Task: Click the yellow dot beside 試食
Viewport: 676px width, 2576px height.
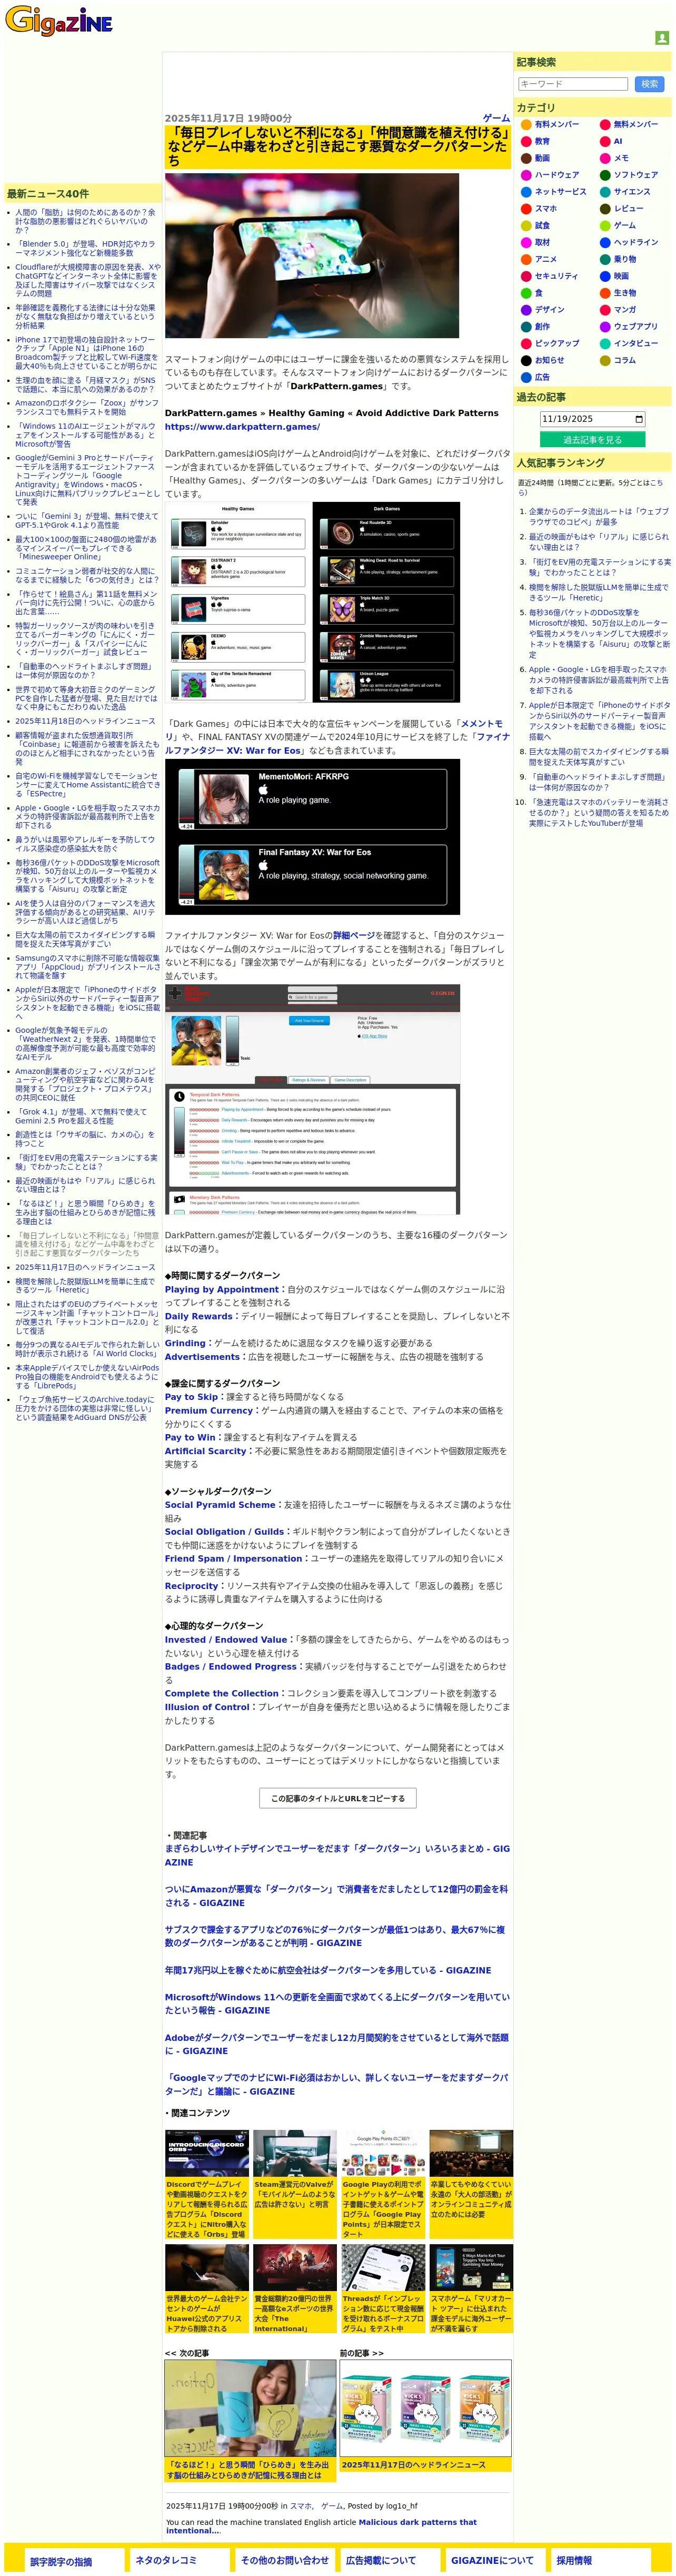Action: pos(525,226)
